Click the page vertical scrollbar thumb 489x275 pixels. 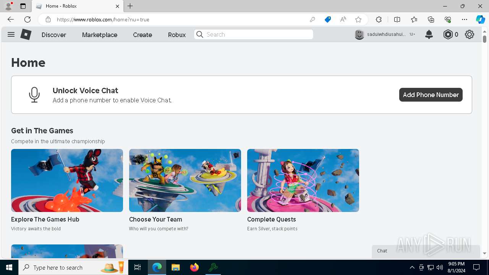click(484, 39)
